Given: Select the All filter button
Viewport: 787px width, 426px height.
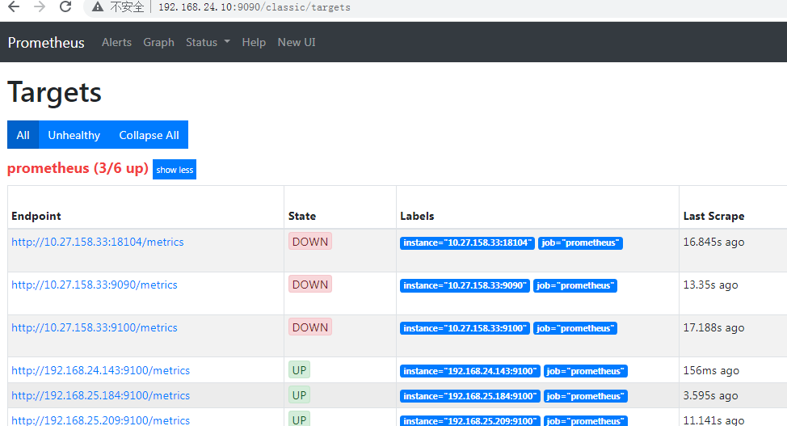Looking at the screenshot, I should click(x=23, y=135).
